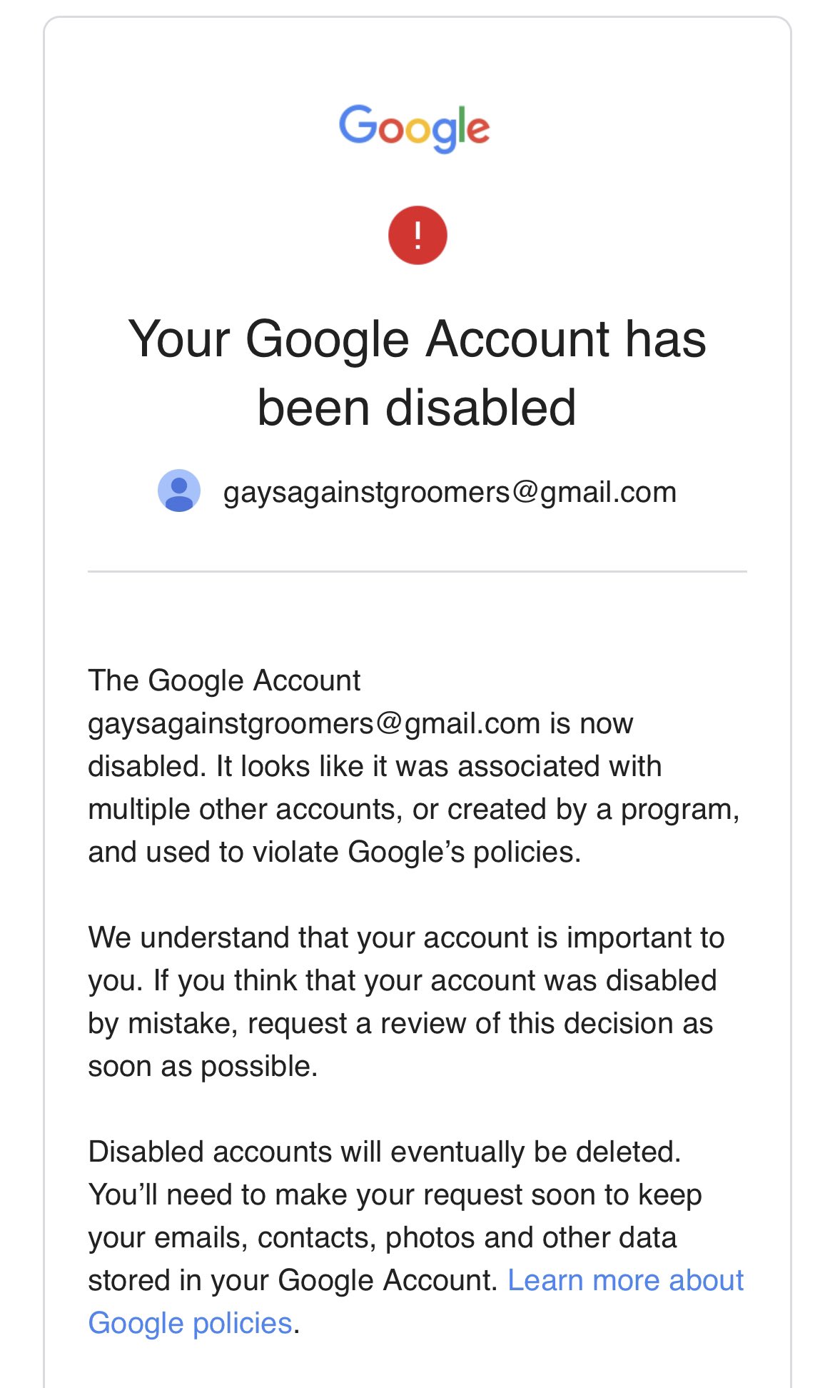Click 'The Google Account' opening text
The height and width of the screenshot is (1388, 835).
(x=224, y=680)
